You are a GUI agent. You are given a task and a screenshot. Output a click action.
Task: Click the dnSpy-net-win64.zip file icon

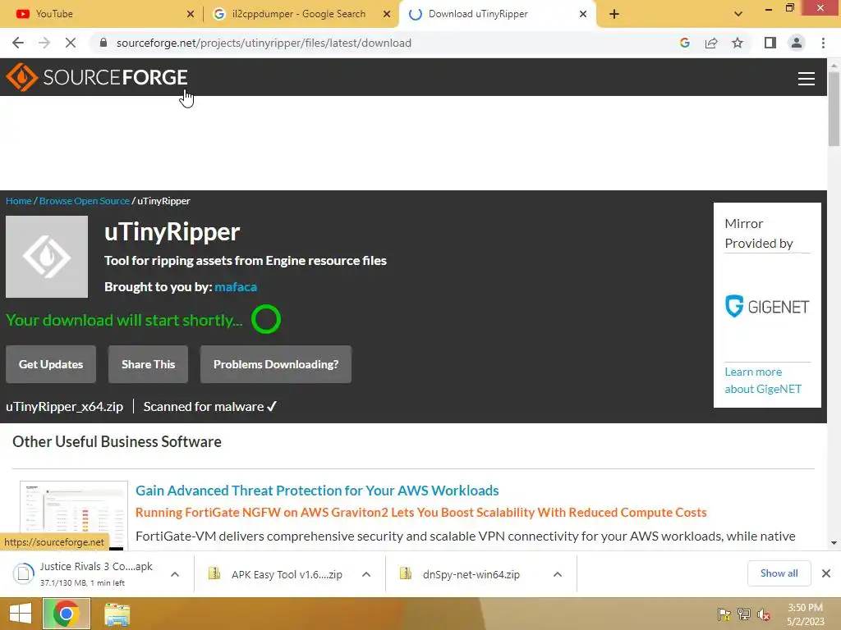click(406, 573)
